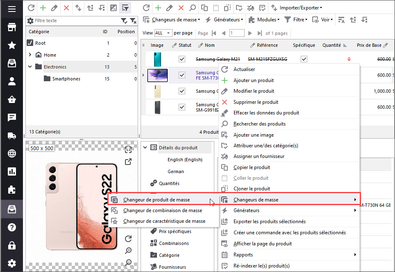Open the messages chat icon in the sidebar
This screenshot has width=395, height=272.
pos(11,117)
